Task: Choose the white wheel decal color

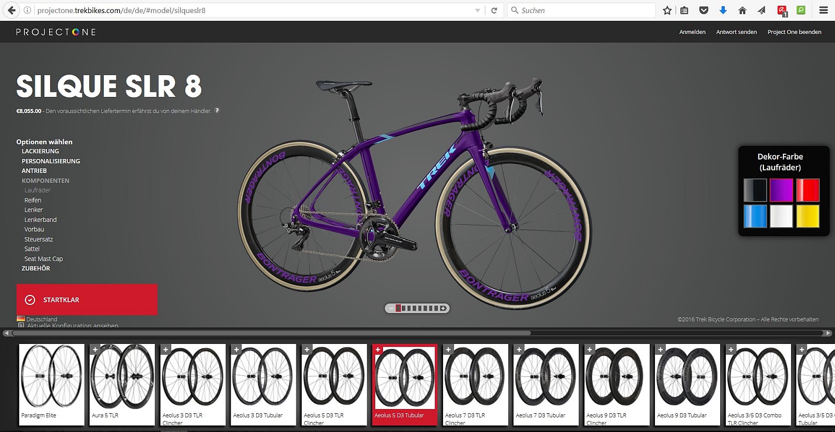Action: click(x=781, y=216)
